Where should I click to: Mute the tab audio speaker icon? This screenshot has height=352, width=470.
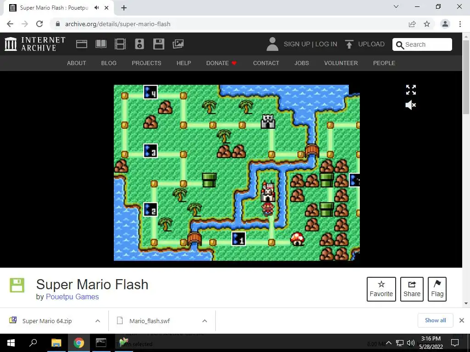coord(96,8)
